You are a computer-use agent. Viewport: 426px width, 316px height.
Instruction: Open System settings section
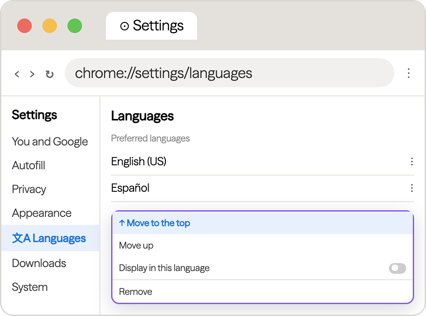(30, 287)
